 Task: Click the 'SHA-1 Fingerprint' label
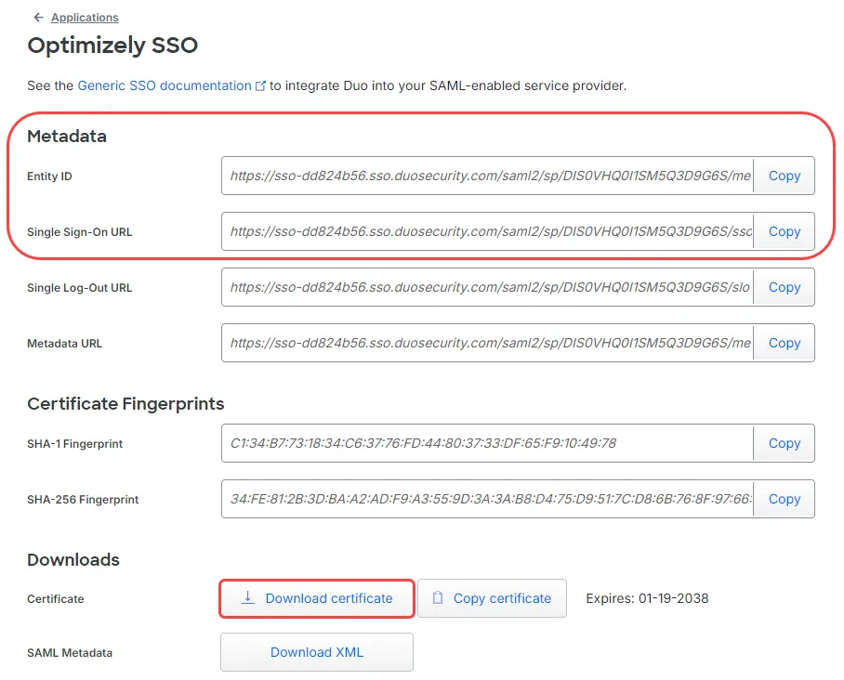click(74, 444)
